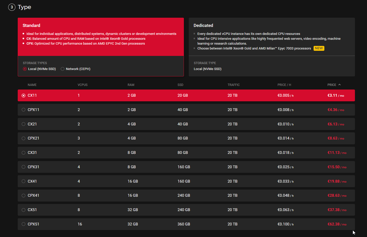Sort table by TRAFFIC column header
Viewport: 367px width, 237px height.
pos(234,85)
